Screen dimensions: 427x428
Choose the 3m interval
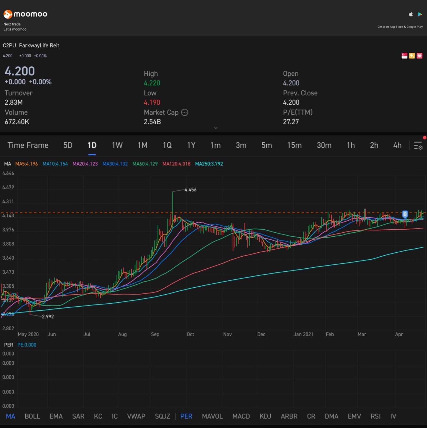pyautogui.click(x=241, y=145)
